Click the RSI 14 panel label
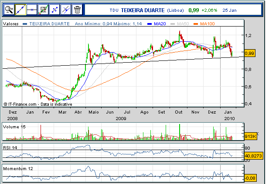The image size is (279, 184). (x=10, y=147)
